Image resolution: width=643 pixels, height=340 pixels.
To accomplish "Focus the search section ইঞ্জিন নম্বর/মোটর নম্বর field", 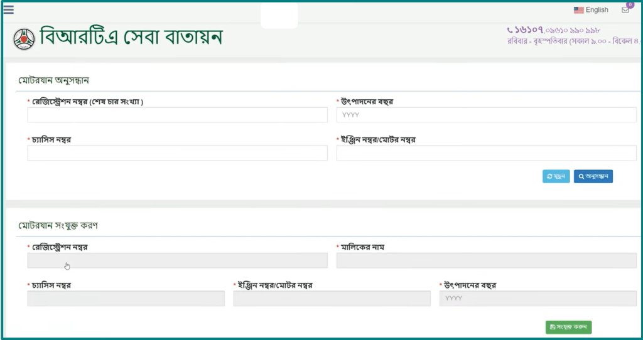I will click(x=487, y=153).
